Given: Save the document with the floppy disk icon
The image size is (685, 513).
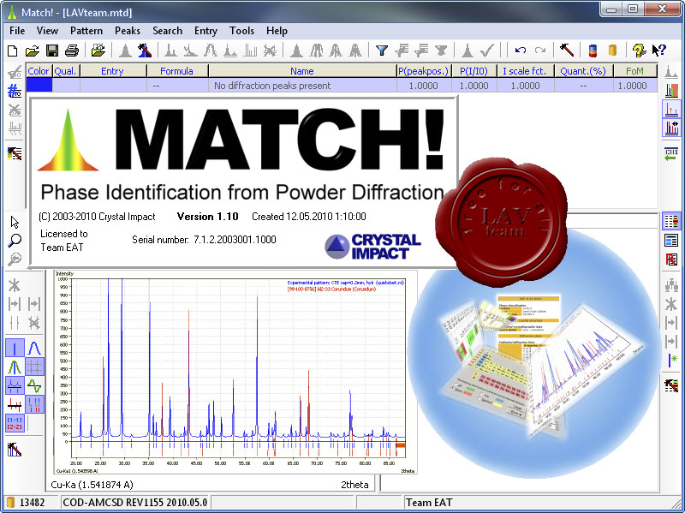Looking at the screenshot, I should click(x=52, y=51).
